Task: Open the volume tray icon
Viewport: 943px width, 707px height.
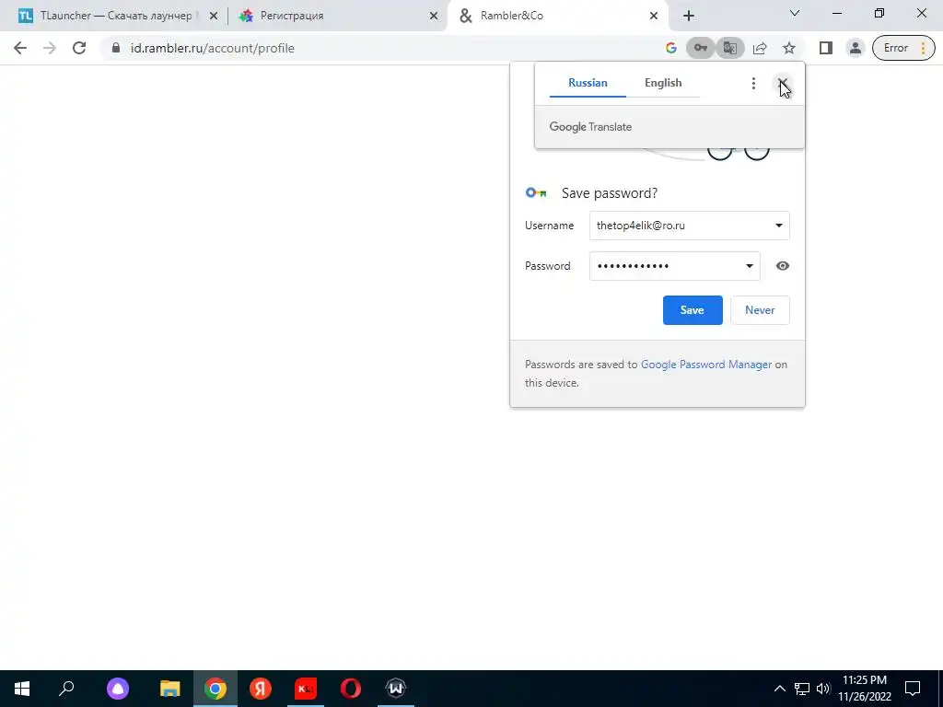Action: coord(823,689)
